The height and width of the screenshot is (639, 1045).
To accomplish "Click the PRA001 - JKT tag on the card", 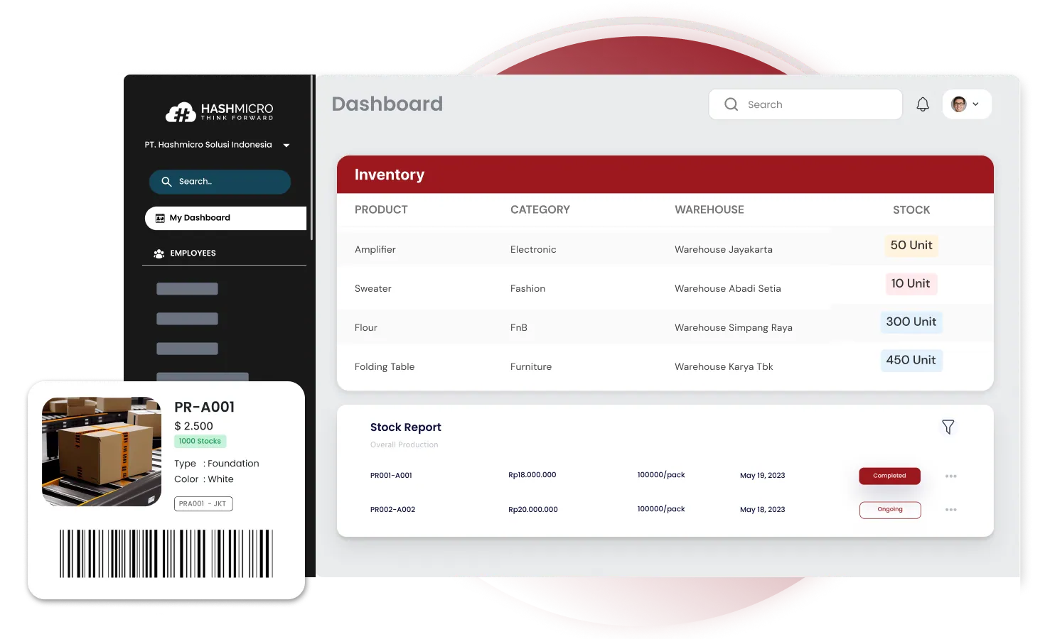I will coord(203,503).
